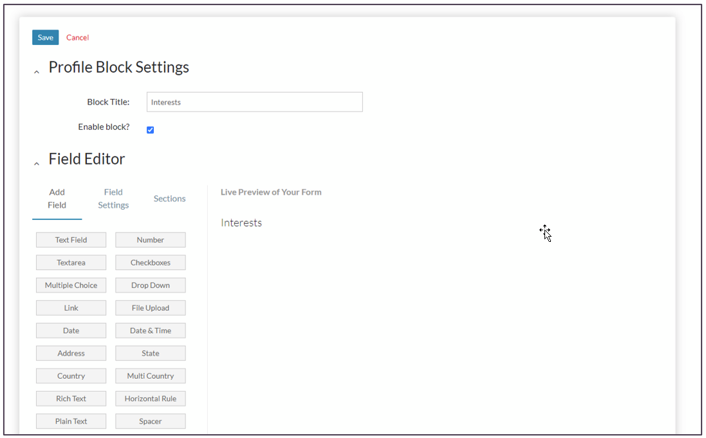
Task: Add a Text Field to the form
Action: (x=71, y=240)
